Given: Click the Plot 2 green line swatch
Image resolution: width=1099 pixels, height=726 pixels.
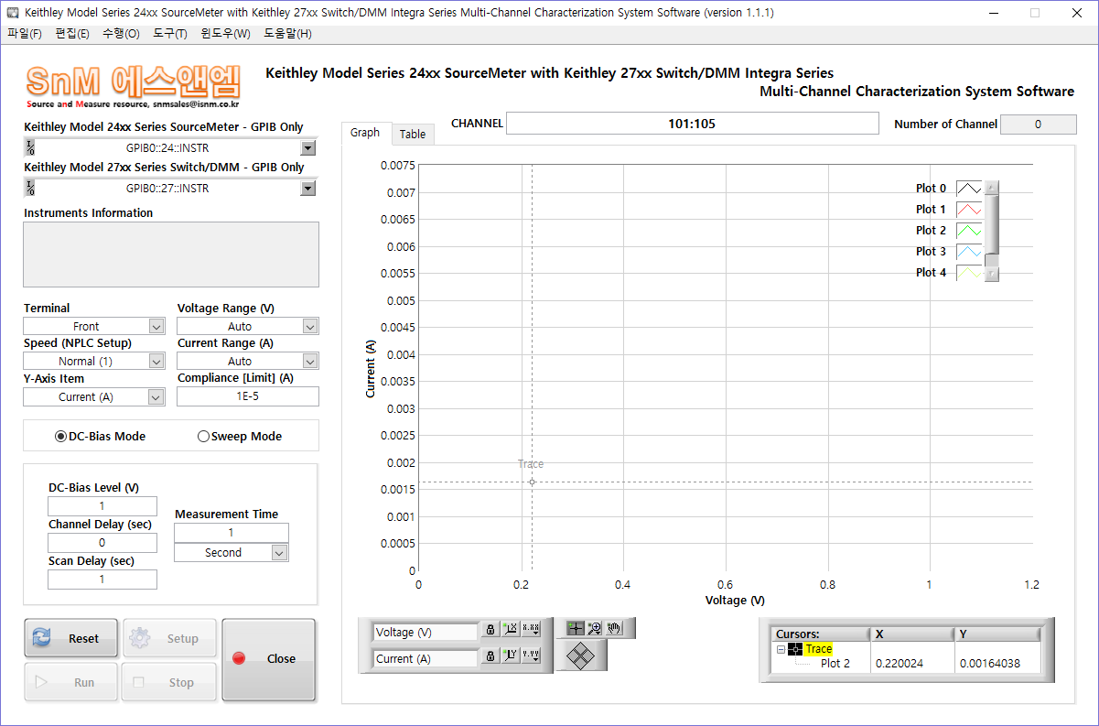Looking at the screenshot, I should 969,231.
